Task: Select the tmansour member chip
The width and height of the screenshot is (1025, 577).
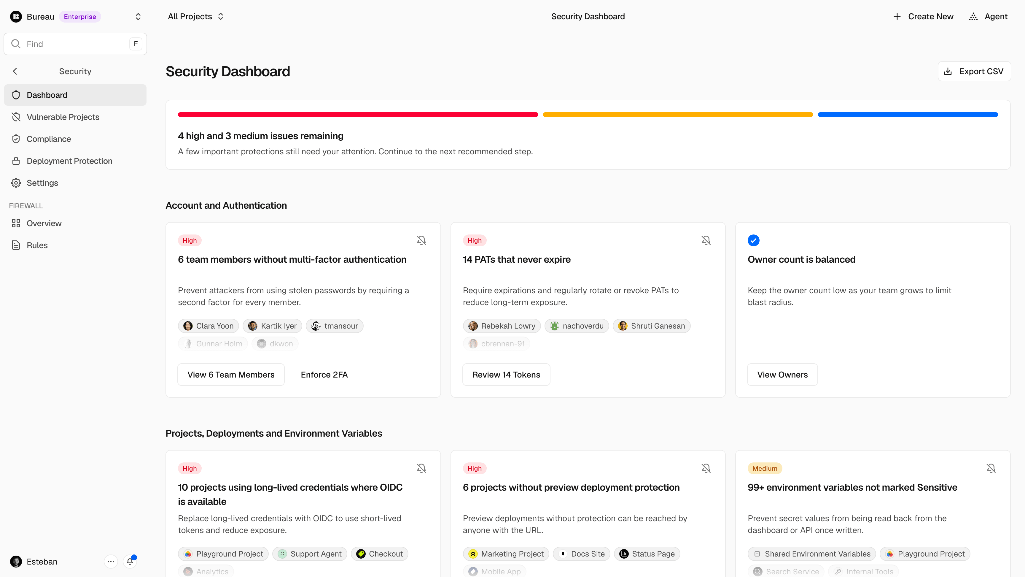Action: pyautogui.click(x=334, y=326)
